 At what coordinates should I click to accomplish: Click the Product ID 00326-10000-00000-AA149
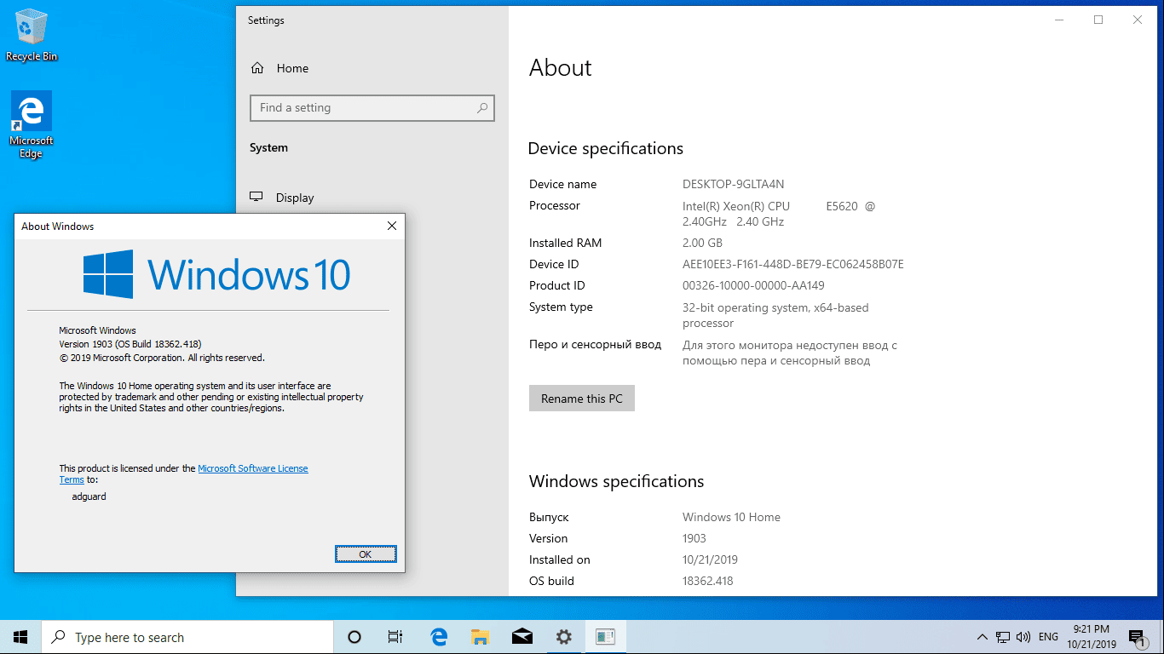(753, 285)
